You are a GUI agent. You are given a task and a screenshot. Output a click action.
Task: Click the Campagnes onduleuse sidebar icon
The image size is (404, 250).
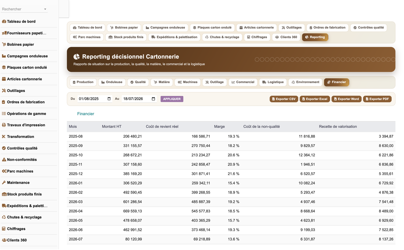click(x=4, y=56)
